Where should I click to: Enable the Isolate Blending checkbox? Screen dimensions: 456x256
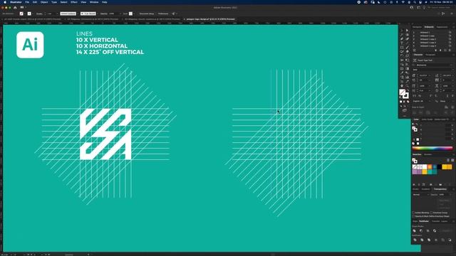click(x=413, y=213)
